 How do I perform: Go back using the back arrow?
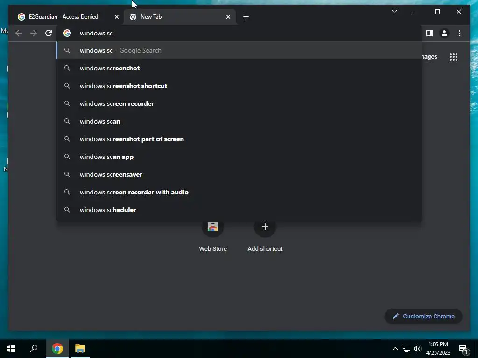click(19, 33)
